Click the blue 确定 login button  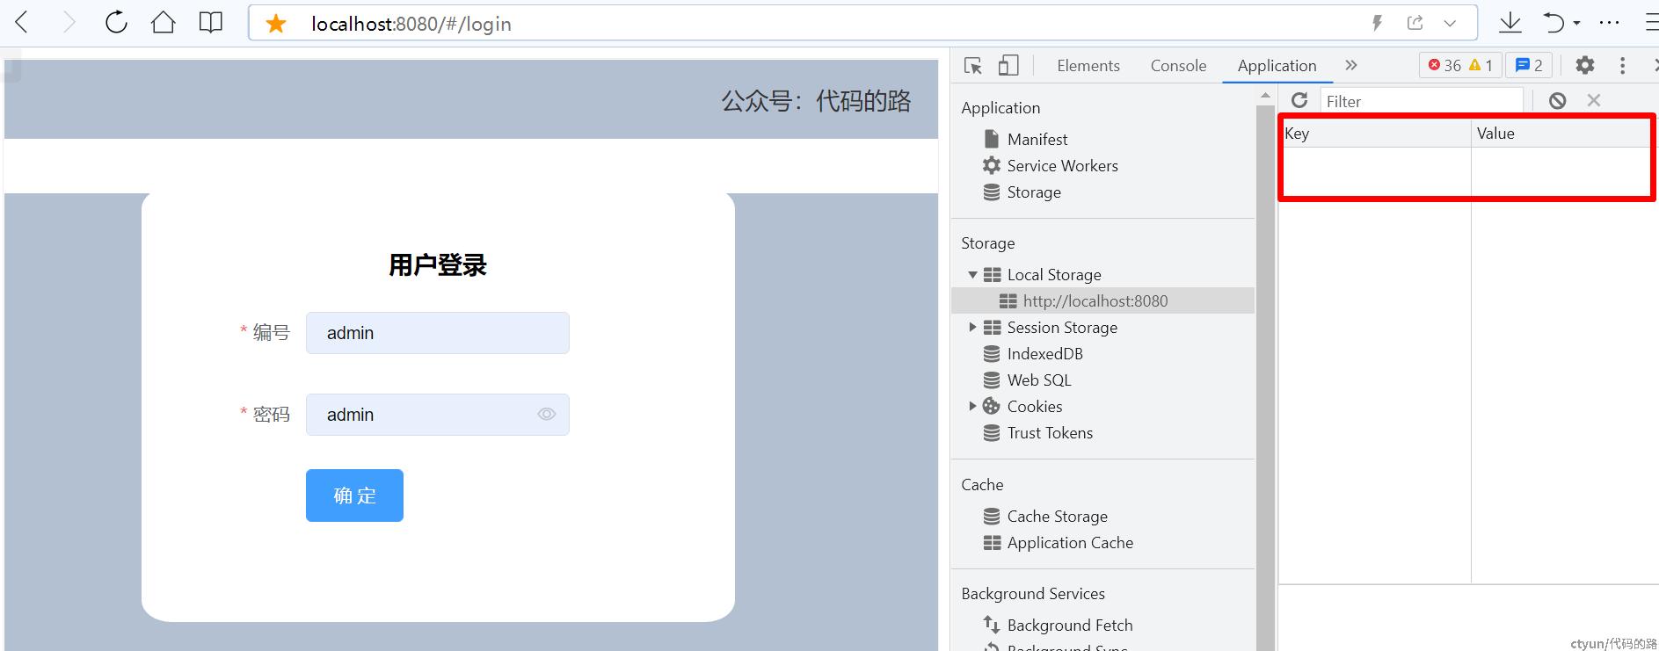tap(354, 495)
